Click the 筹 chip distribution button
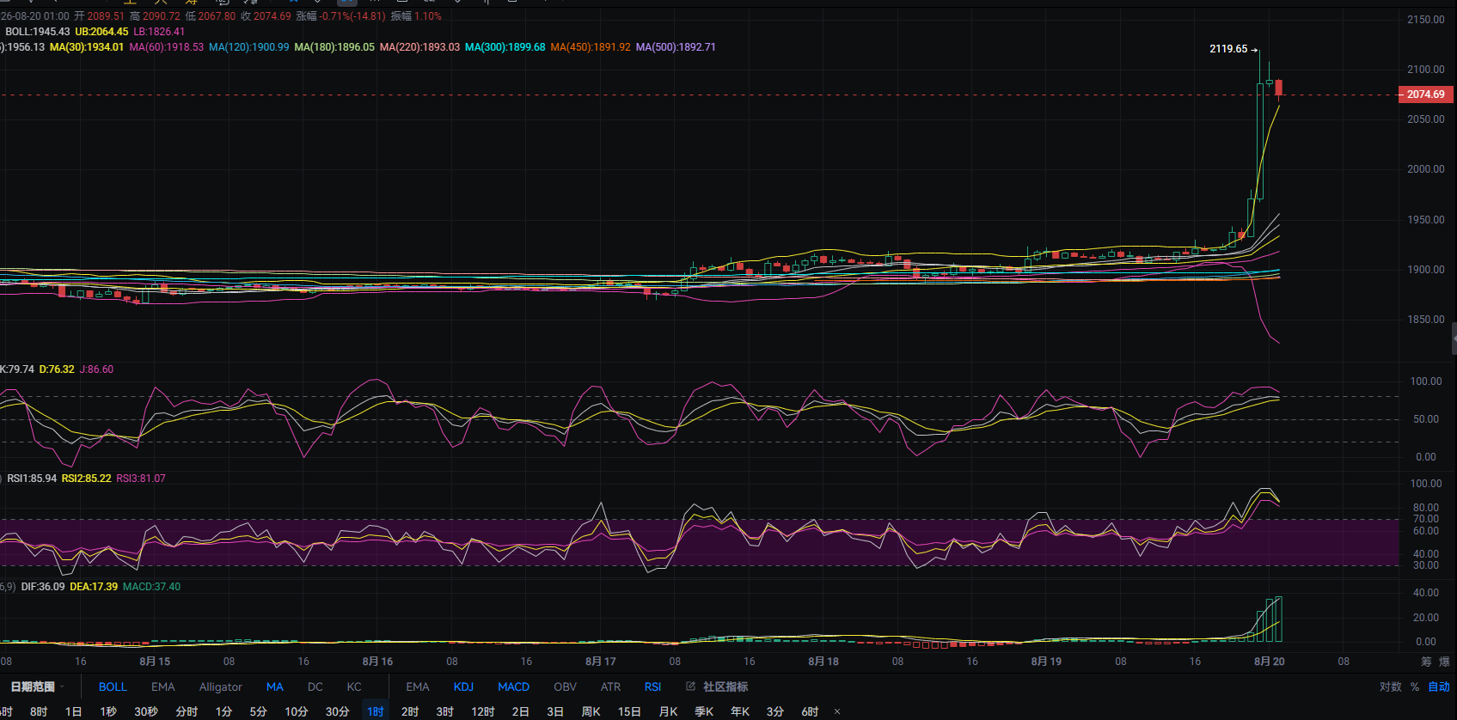This screenshot has height=720, width=1457. click(1426, 662)
